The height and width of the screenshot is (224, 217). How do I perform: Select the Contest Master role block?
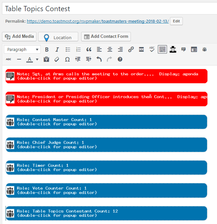pos(107,122)
